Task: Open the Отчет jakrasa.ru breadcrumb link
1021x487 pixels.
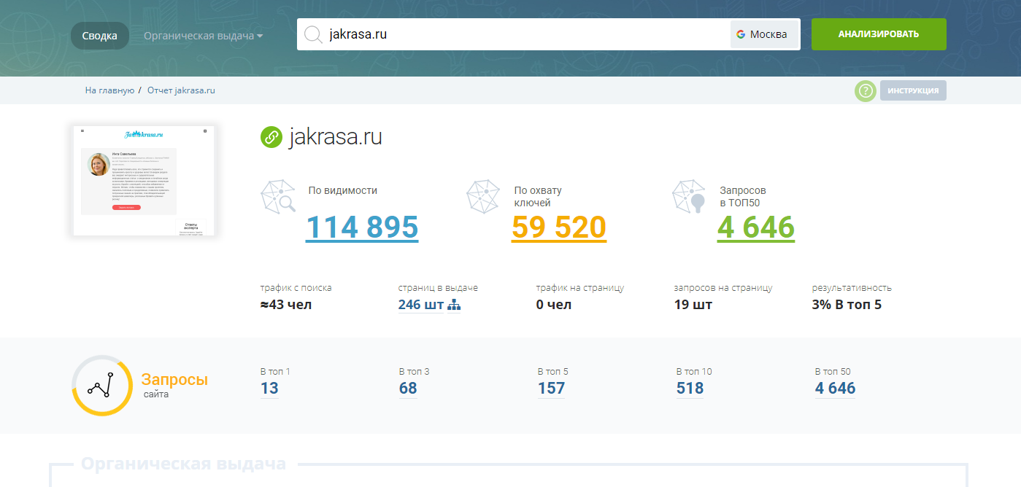Action: coord(181,90)
